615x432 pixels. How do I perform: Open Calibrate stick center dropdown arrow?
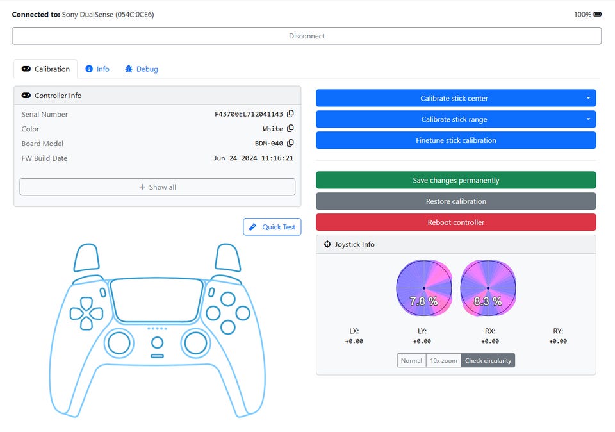click(588, 98)
